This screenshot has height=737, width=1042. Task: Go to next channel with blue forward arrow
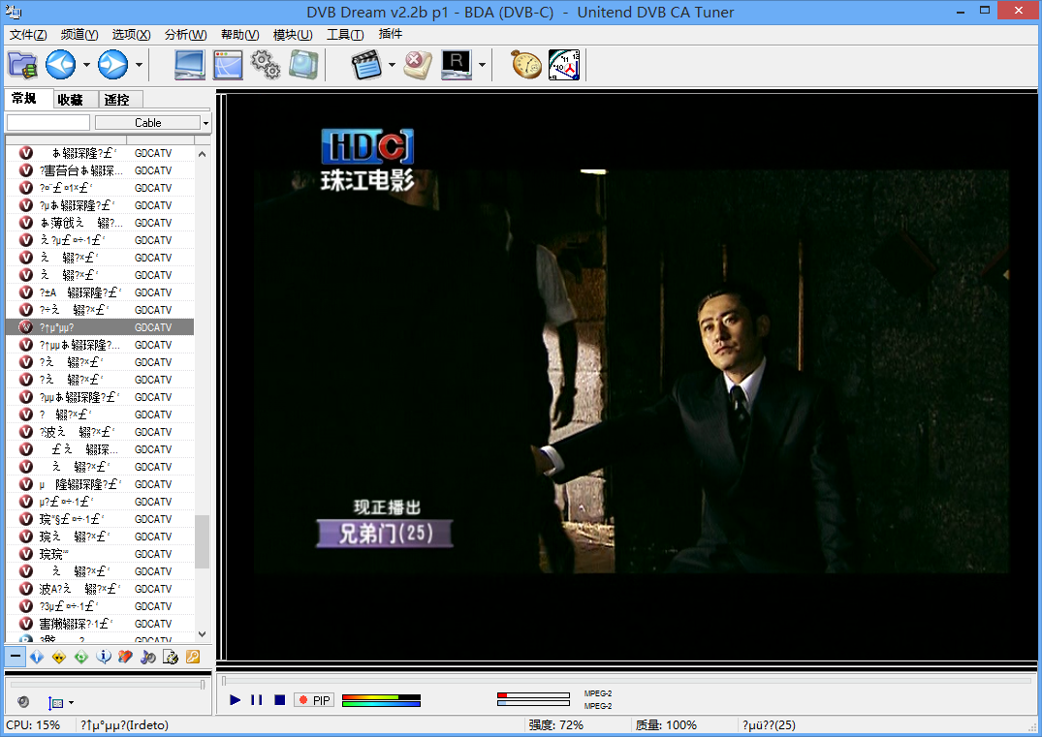(113, 65)
